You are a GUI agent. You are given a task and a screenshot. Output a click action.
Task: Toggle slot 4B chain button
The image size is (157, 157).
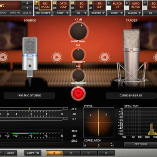point(91,8)
